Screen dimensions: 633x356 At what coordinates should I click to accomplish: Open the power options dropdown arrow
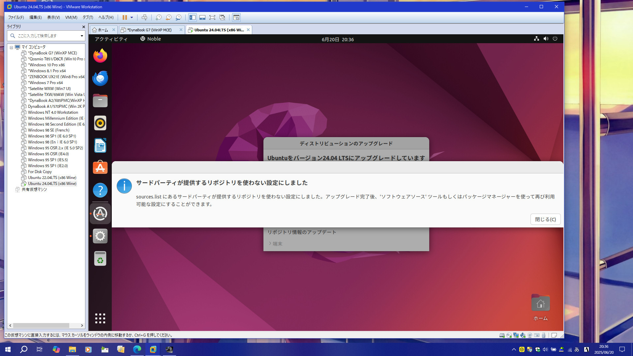click(x=132, y=17)
